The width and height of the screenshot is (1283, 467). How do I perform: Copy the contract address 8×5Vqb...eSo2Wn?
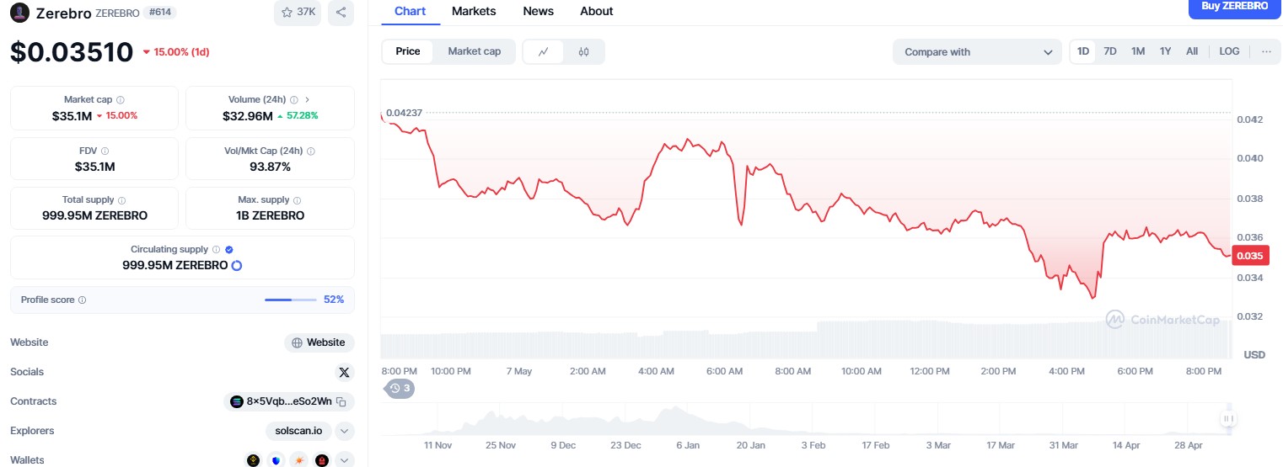click(x=341, y=402)
